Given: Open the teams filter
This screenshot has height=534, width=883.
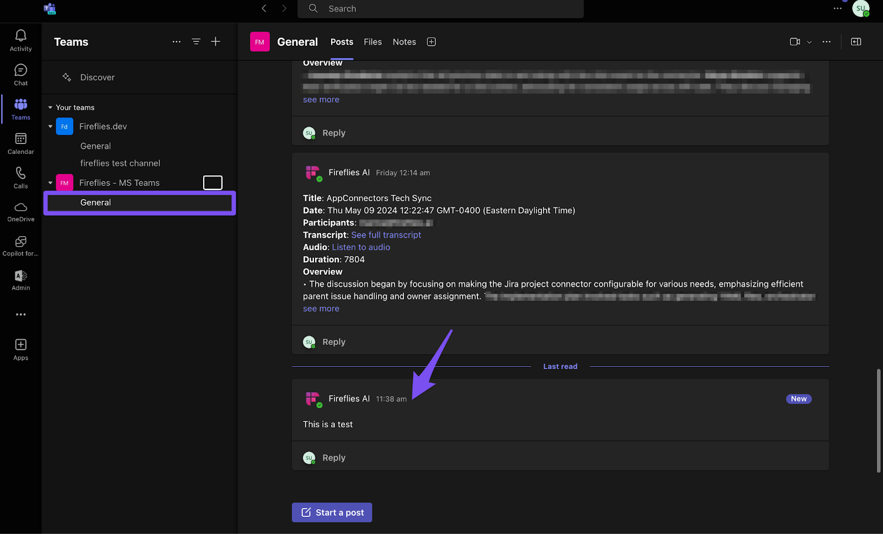Looking at the screenshot, I should click(196, 41).
